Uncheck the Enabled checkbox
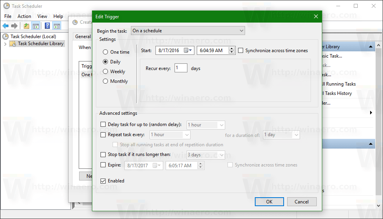Screen dimensions: 383x219 pos(103,181)
